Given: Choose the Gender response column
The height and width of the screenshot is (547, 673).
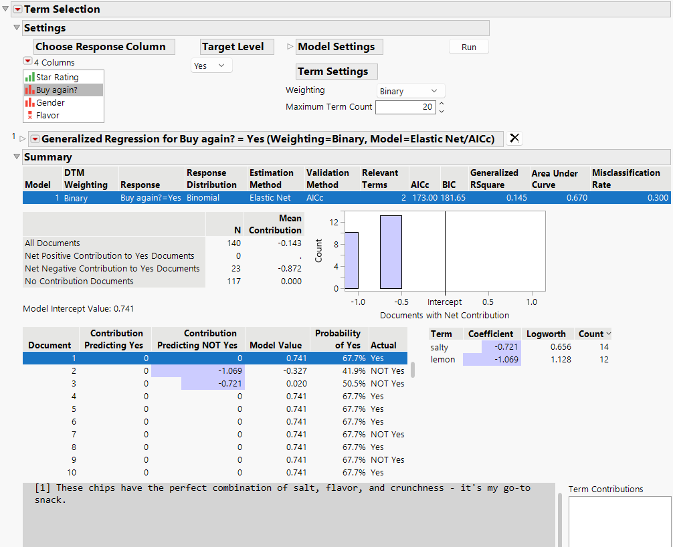Looking at the screenshot, I should click(50, 103).
